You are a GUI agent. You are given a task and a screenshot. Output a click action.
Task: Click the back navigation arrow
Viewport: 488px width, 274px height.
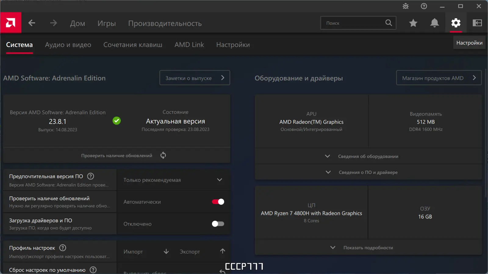pos(32,23)
